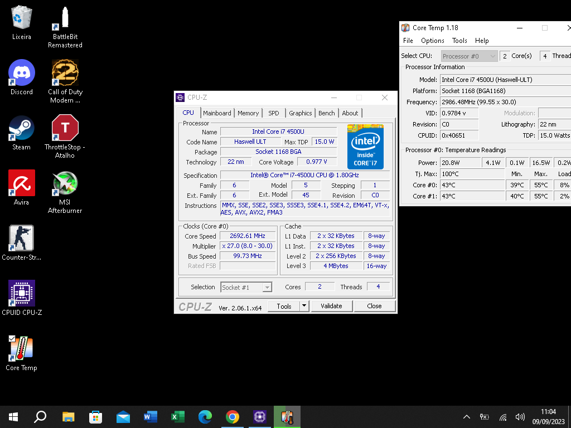
Task: Open Mail app from taskbar
Action: tap(123, 417)
